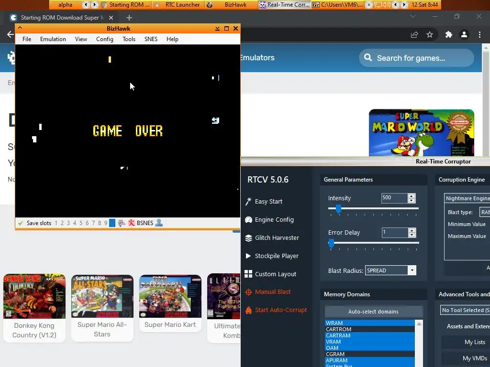Open BizHawk Config menu
This screenshot has height=367, width=490.
click(105, 39)
